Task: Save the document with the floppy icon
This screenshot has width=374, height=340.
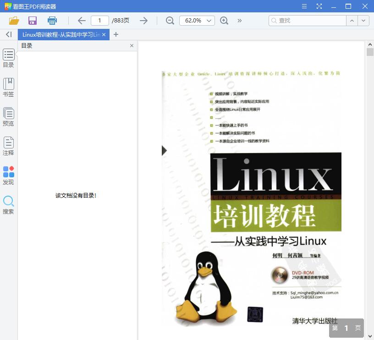Action: click(x=33, y=21)
